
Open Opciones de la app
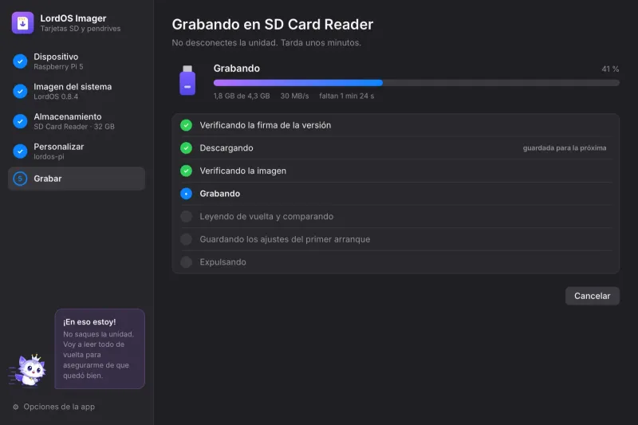pyautogui.click(x=53, y=407)
